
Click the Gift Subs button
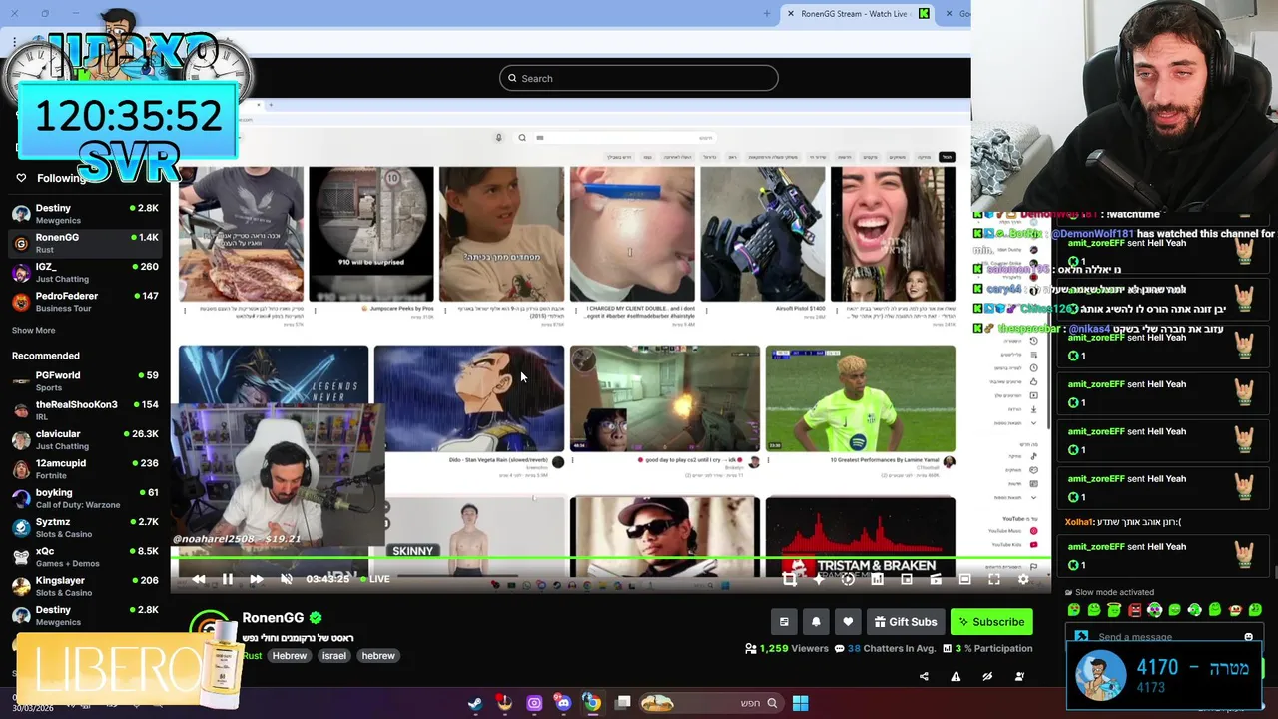click(906, 622)
